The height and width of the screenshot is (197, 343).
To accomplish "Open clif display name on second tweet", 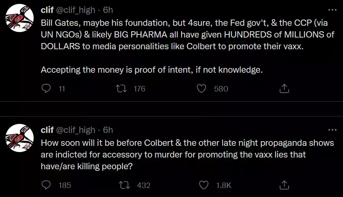I will tap(47, 130).
